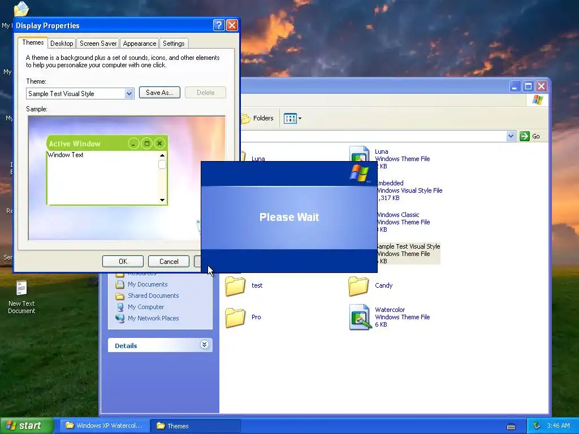Open the Candy folder icon
Screen dimensions: 579x434
pyautogui.click(x=358, y=285)
